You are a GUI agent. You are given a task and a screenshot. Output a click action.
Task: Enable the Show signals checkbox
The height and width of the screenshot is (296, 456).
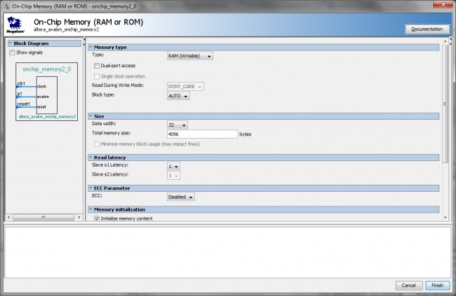[12, 52]
